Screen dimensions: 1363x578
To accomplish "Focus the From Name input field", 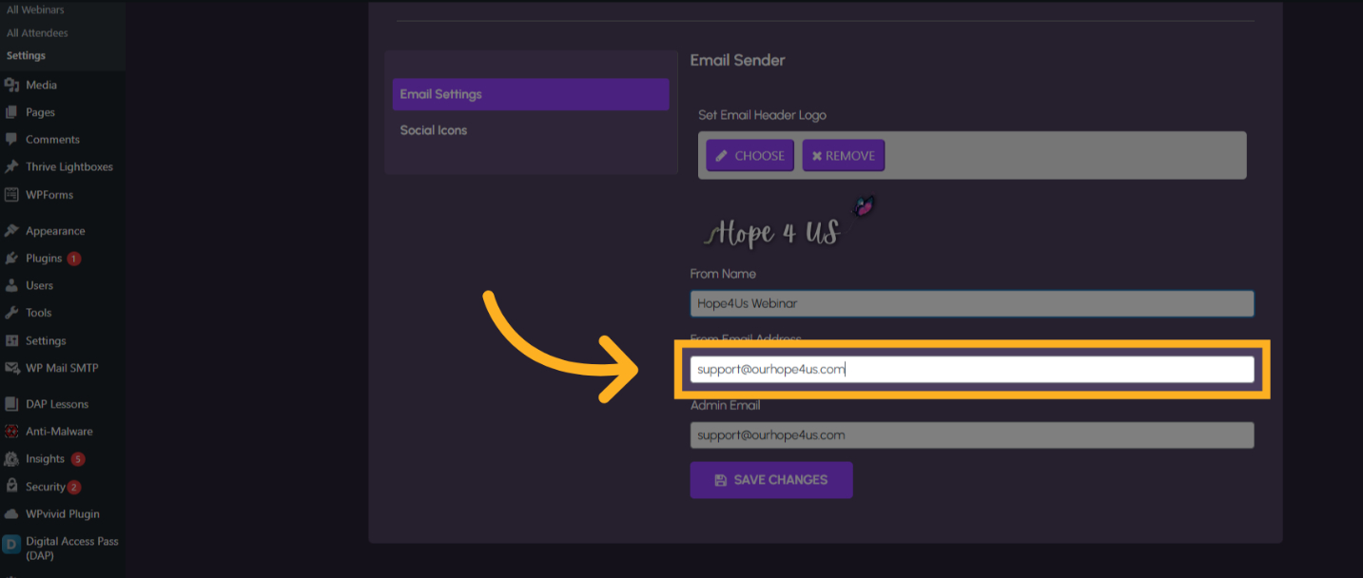I will pyautogui.click(x=971, y=303).
